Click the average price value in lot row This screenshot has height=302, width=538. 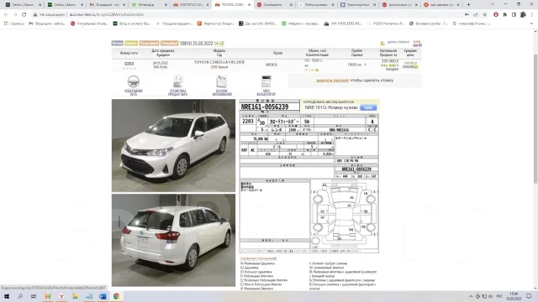tap(410, 63)
